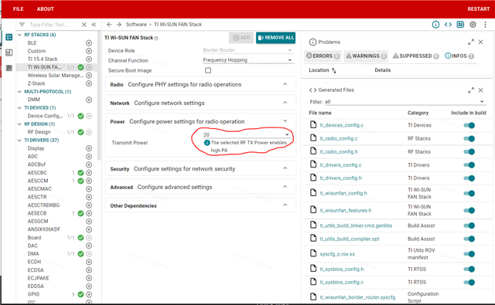Open the Generated Files filter dropdown
This screenshot has height=305, width=495.
pyautogui.click(x=405, y=102)
